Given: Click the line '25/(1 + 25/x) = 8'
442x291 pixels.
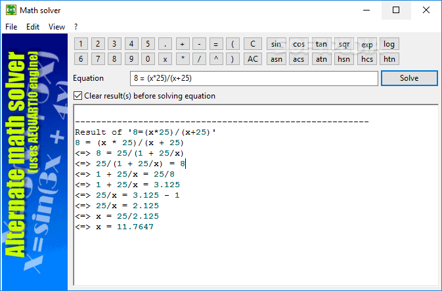Looking at the screenshot, I should 130,164.
